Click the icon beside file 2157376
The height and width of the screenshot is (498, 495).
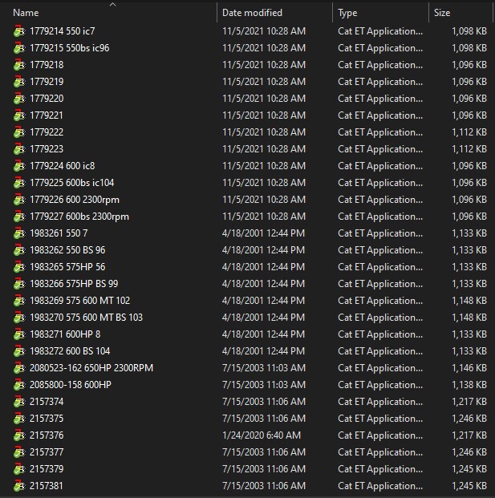[x=19, y=435]
